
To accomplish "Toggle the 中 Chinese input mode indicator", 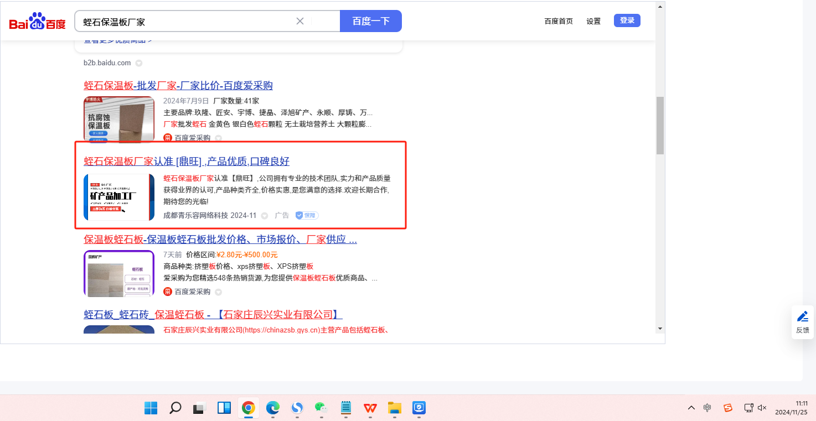I will pos(707,408).
